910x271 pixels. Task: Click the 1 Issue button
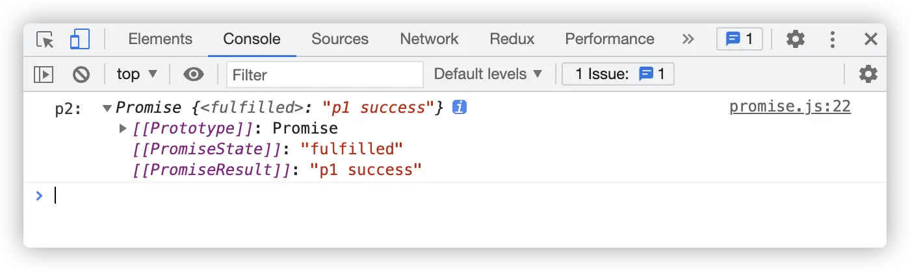click(618, 75)
